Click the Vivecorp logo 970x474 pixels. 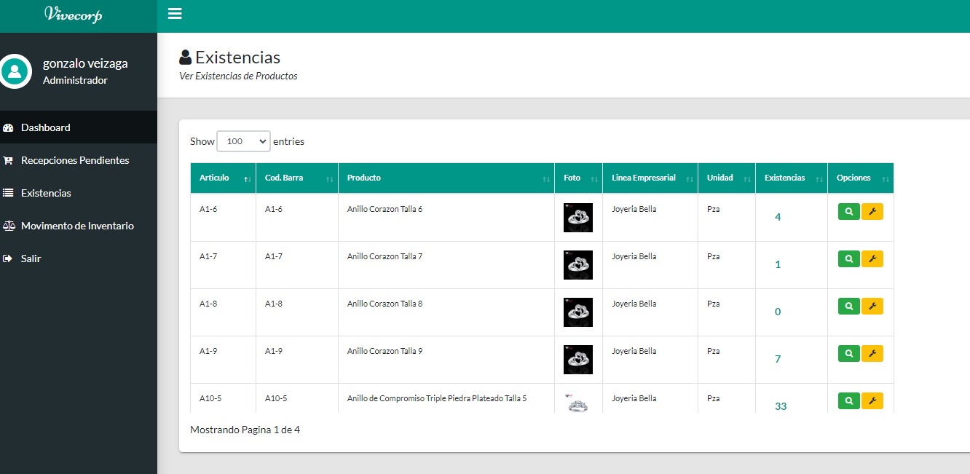click(x=73, y=15)
